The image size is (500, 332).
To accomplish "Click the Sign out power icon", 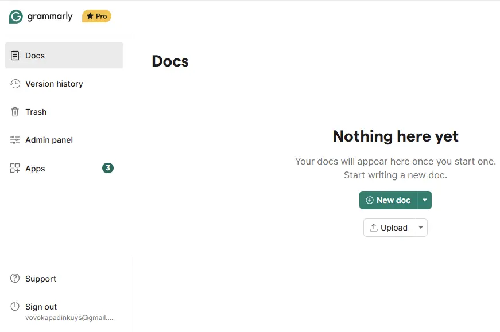I will [15, 306].
